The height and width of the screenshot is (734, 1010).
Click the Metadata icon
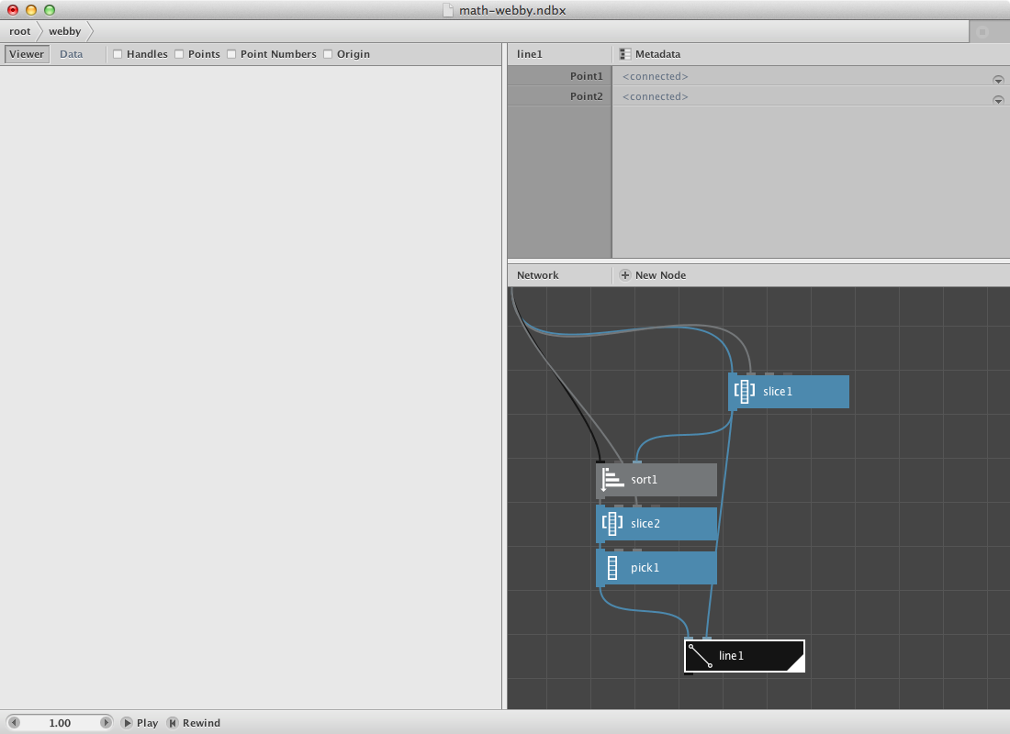(x=625, y=54)
